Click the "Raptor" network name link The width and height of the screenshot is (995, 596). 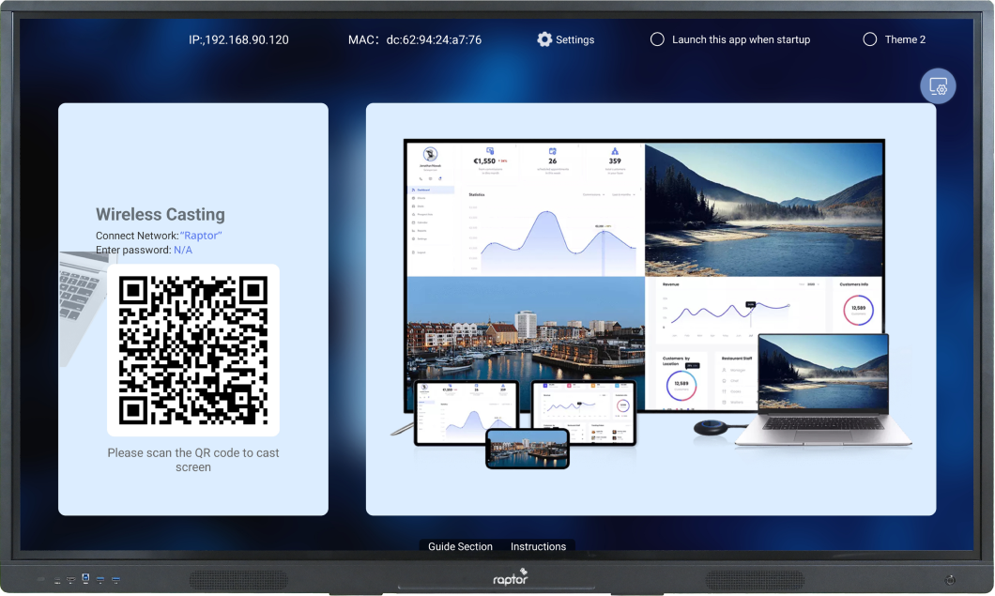point(201,236)
